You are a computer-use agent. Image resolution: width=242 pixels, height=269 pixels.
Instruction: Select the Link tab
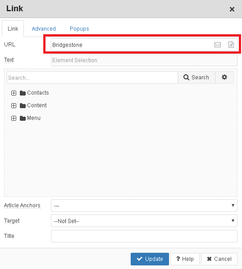(x=13, y=29)
